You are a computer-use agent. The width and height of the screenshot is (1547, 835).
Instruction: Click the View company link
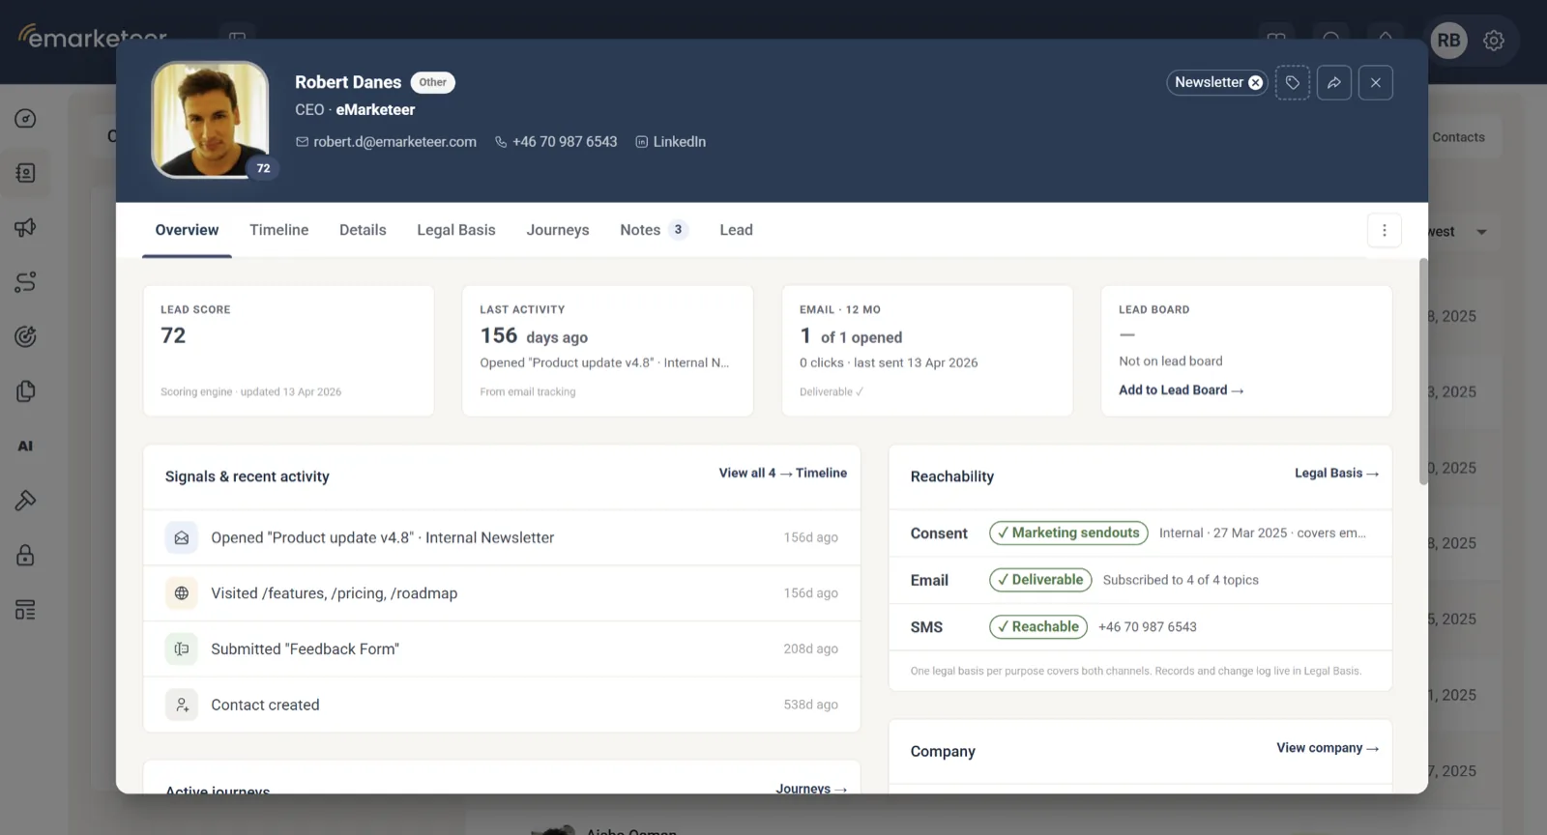[1328, 748]
